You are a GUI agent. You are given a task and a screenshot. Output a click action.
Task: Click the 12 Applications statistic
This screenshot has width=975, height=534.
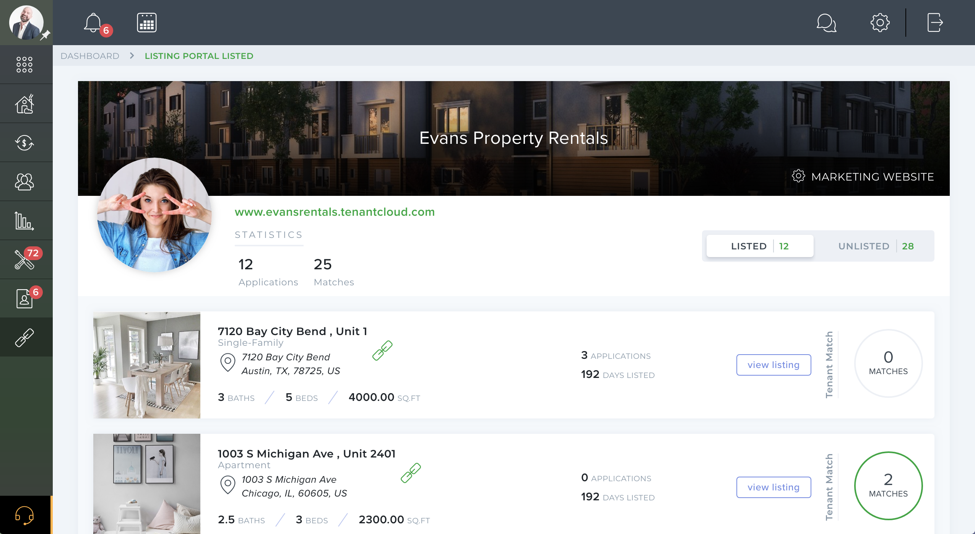click(x=268, y=272)
